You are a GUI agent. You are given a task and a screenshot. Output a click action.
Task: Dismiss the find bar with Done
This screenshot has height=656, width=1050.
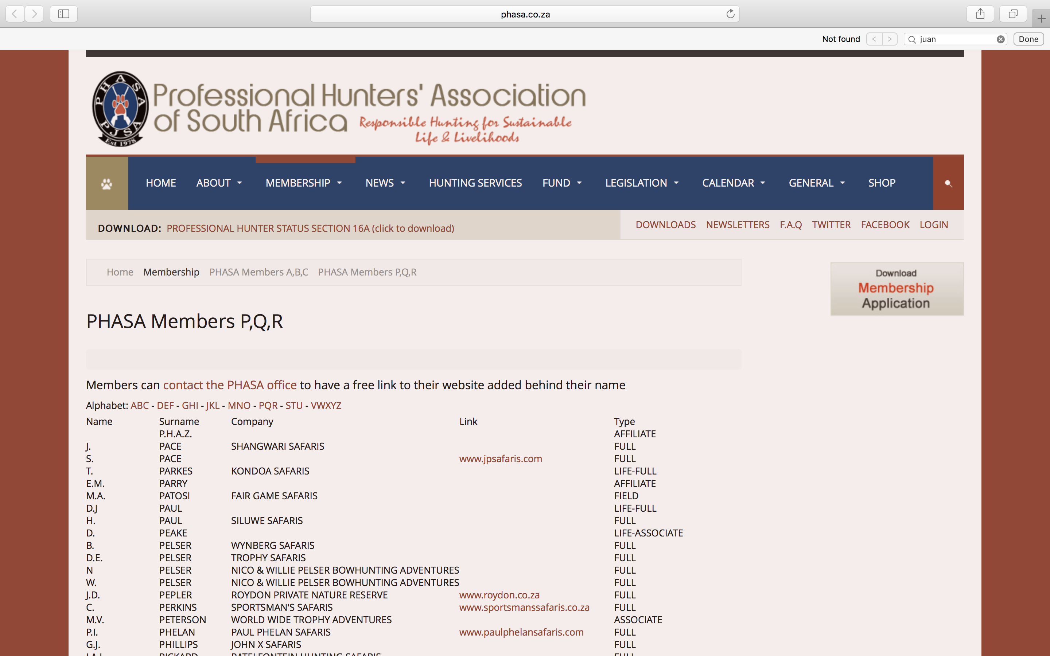(1028, 39)
